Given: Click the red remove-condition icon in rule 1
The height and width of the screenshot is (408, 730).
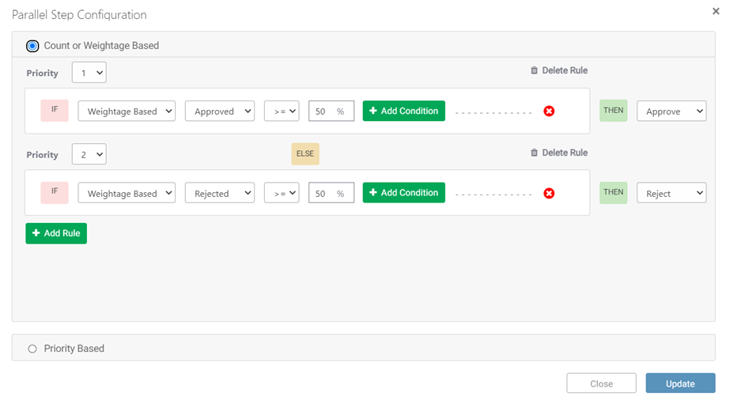Looking at the screenshot, I should [549, 111].
